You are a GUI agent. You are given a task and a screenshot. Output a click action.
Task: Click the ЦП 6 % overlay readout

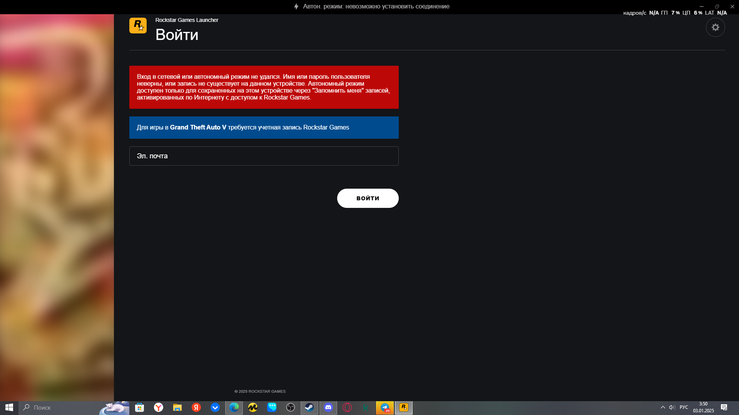coord(692,13)
